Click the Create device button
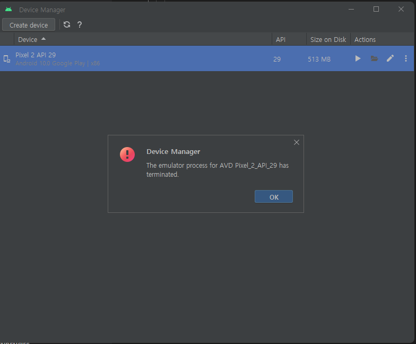Viewport: 416px width, 344px height. tap(29, 24)
